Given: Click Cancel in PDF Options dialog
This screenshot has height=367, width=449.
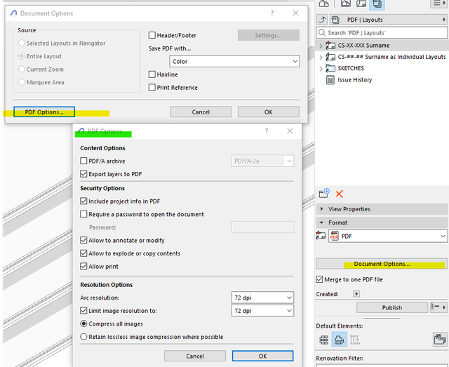Looking at the screenshot, I should pos(195,356).
